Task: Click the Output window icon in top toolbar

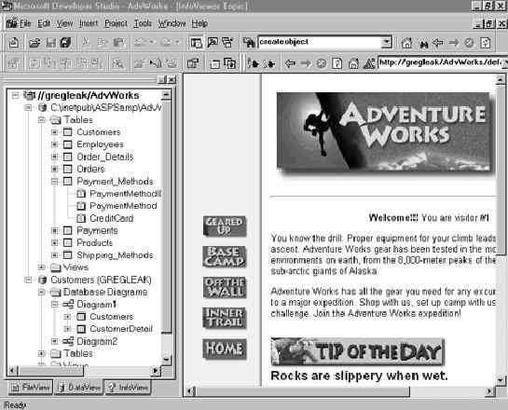Action: 213,43
